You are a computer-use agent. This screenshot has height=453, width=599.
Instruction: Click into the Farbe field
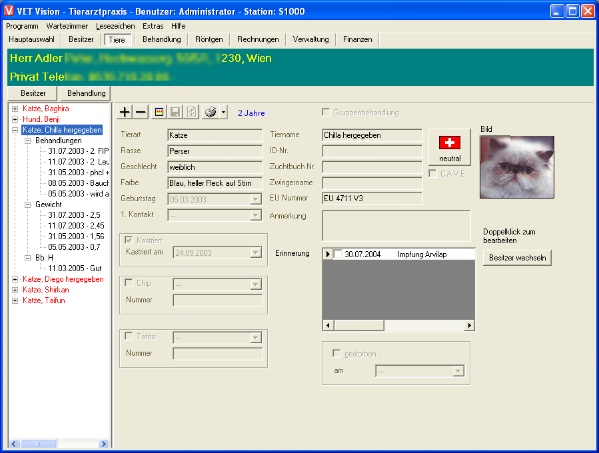tap(215, 183)
